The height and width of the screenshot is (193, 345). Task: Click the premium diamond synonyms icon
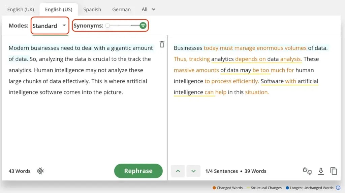click(x=143, y=26)
